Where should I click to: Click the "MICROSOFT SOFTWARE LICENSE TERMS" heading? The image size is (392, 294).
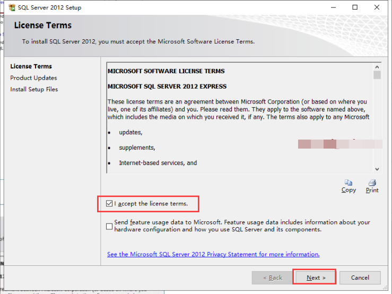[166, 71]
